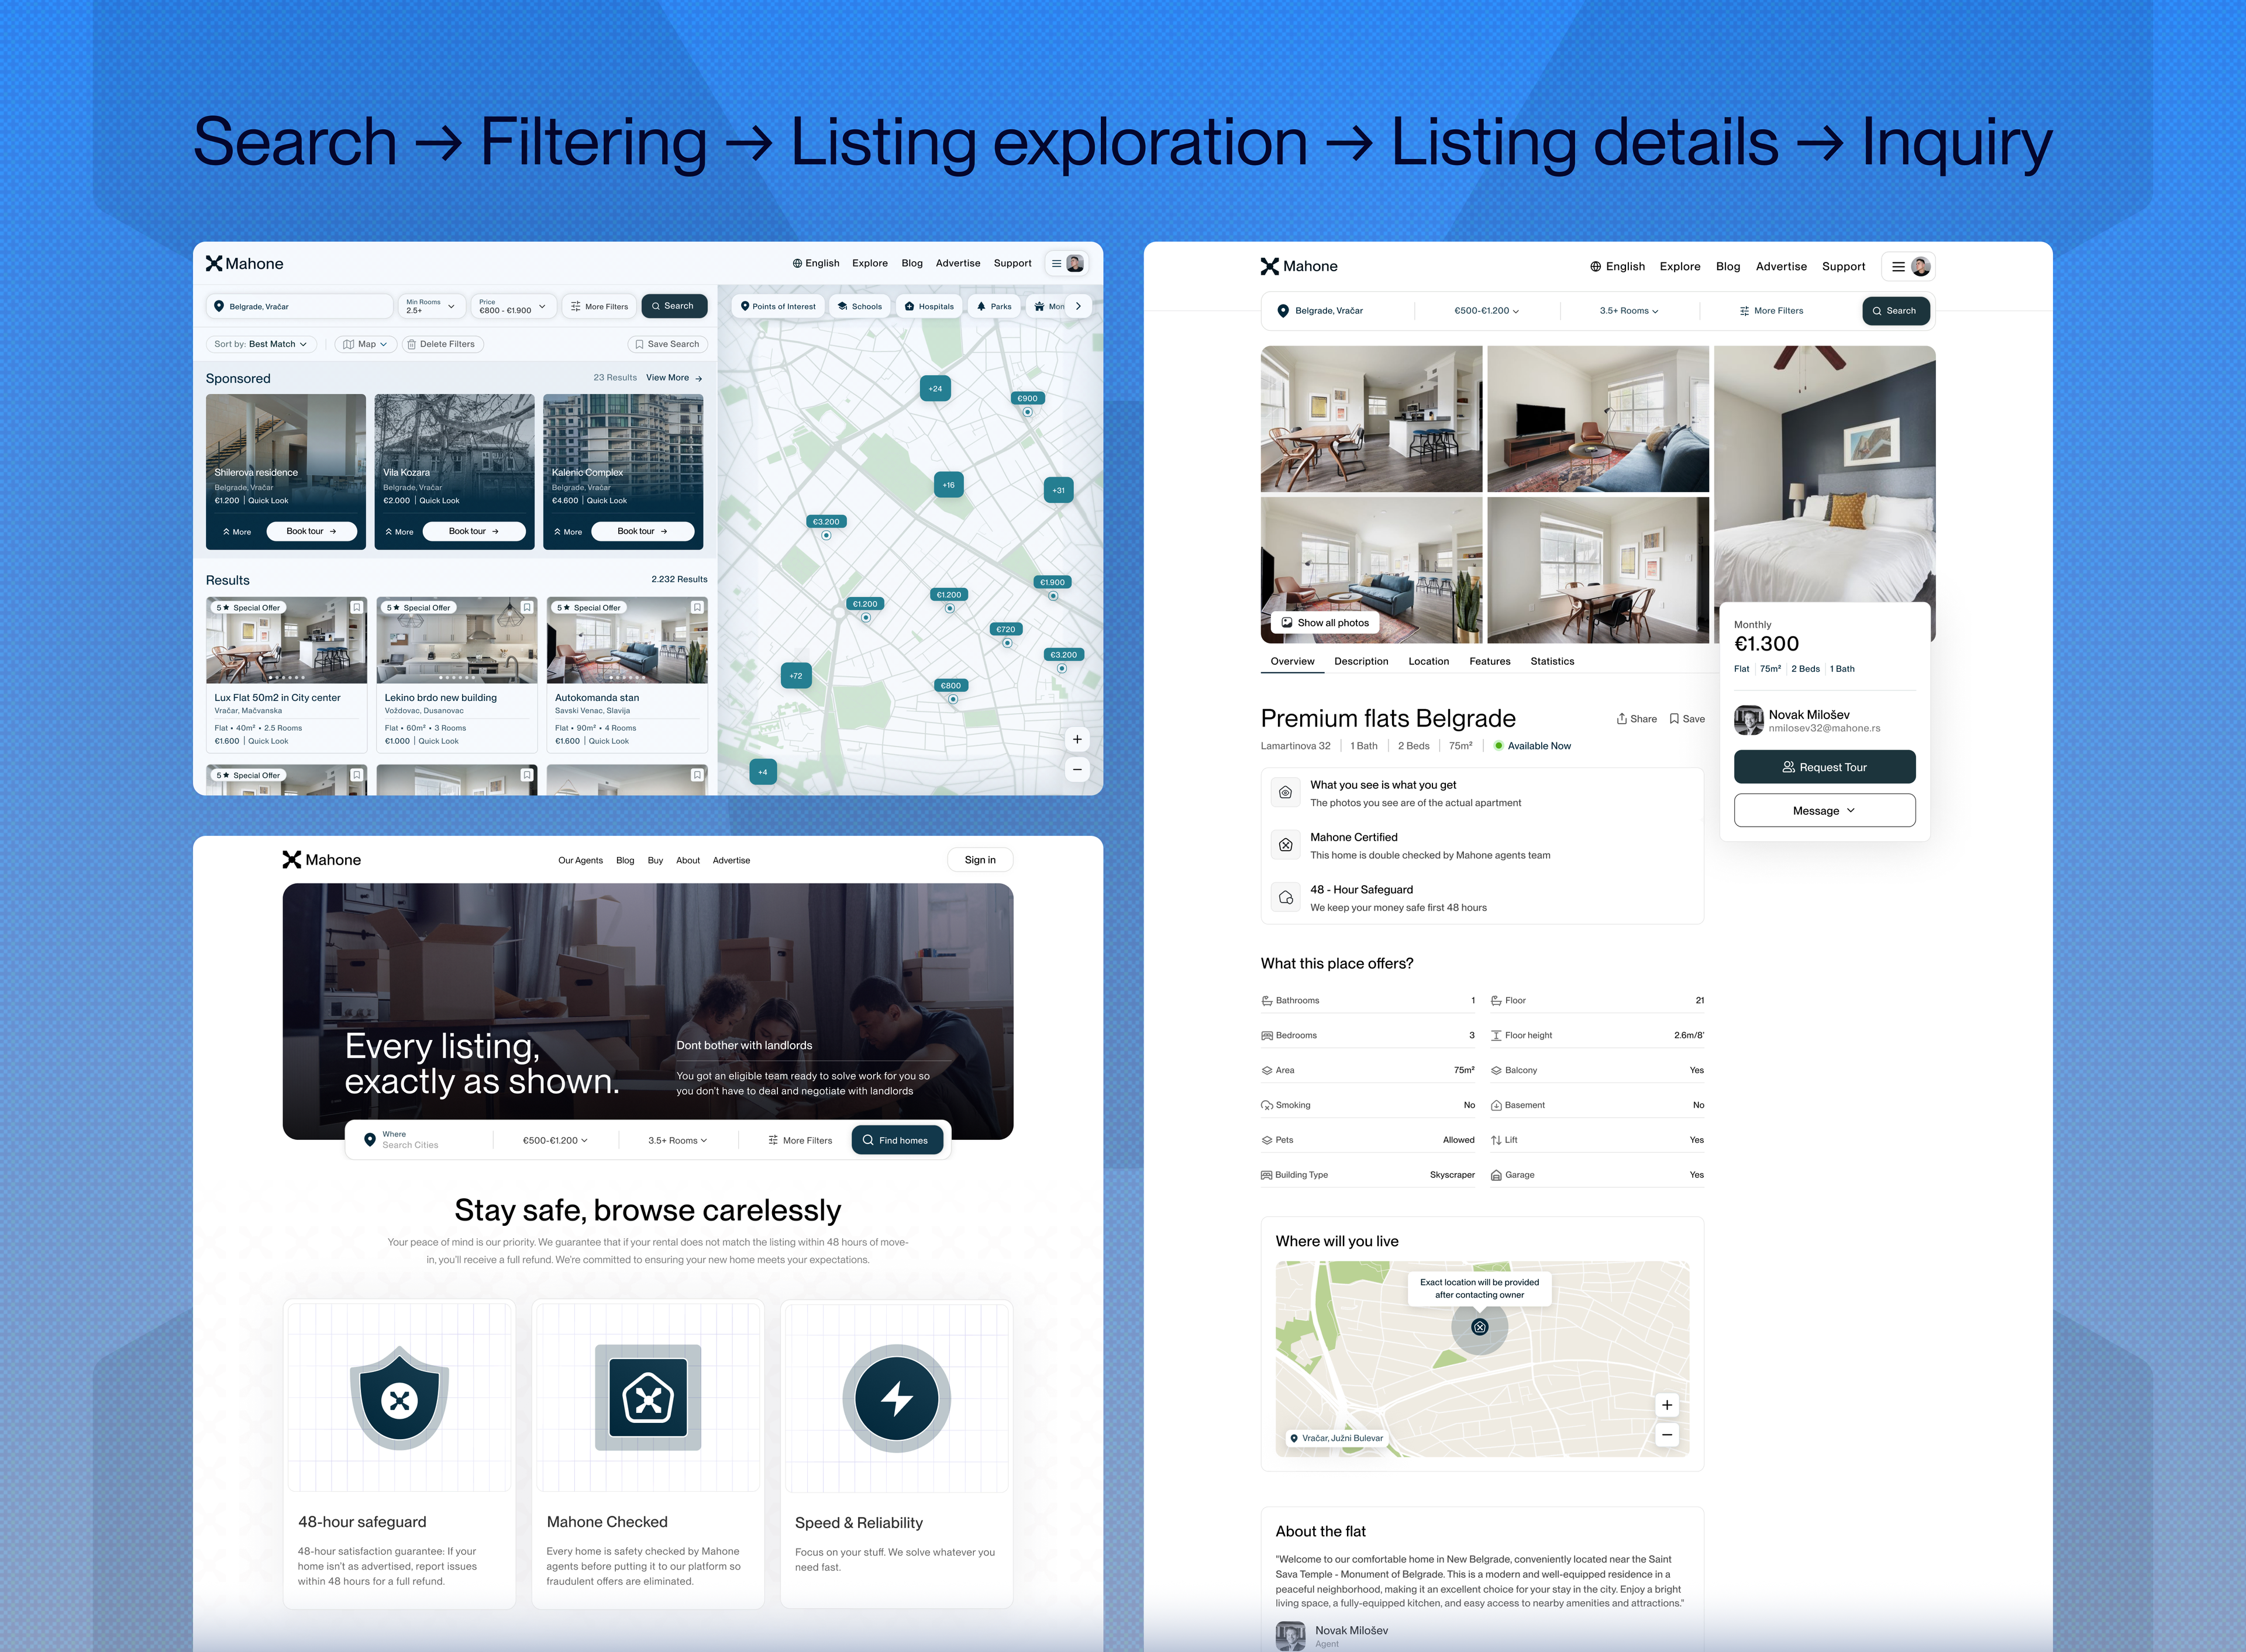This screenshot has width=2246, height=1652.
Task: Switch to the Statistics tab
Action: pyautogui.click(x=1552, y=661)
